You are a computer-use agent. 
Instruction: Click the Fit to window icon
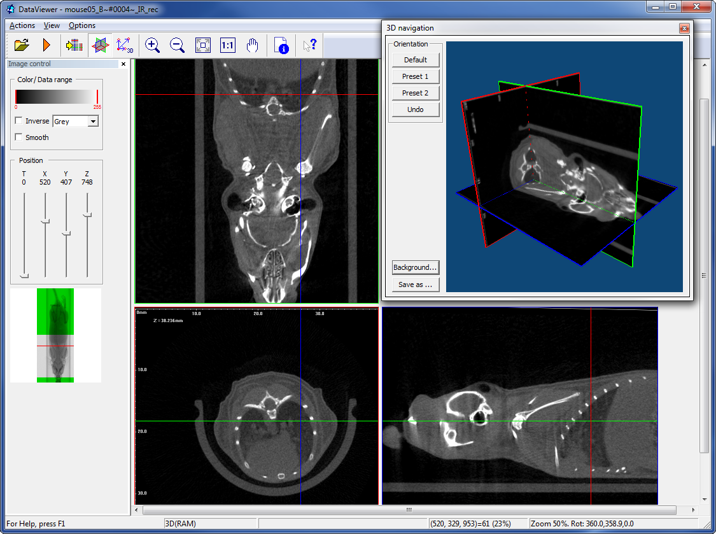(x=202, y=45)
